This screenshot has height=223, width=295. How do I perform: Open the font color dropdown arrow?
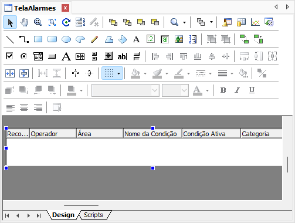point(207,90)
